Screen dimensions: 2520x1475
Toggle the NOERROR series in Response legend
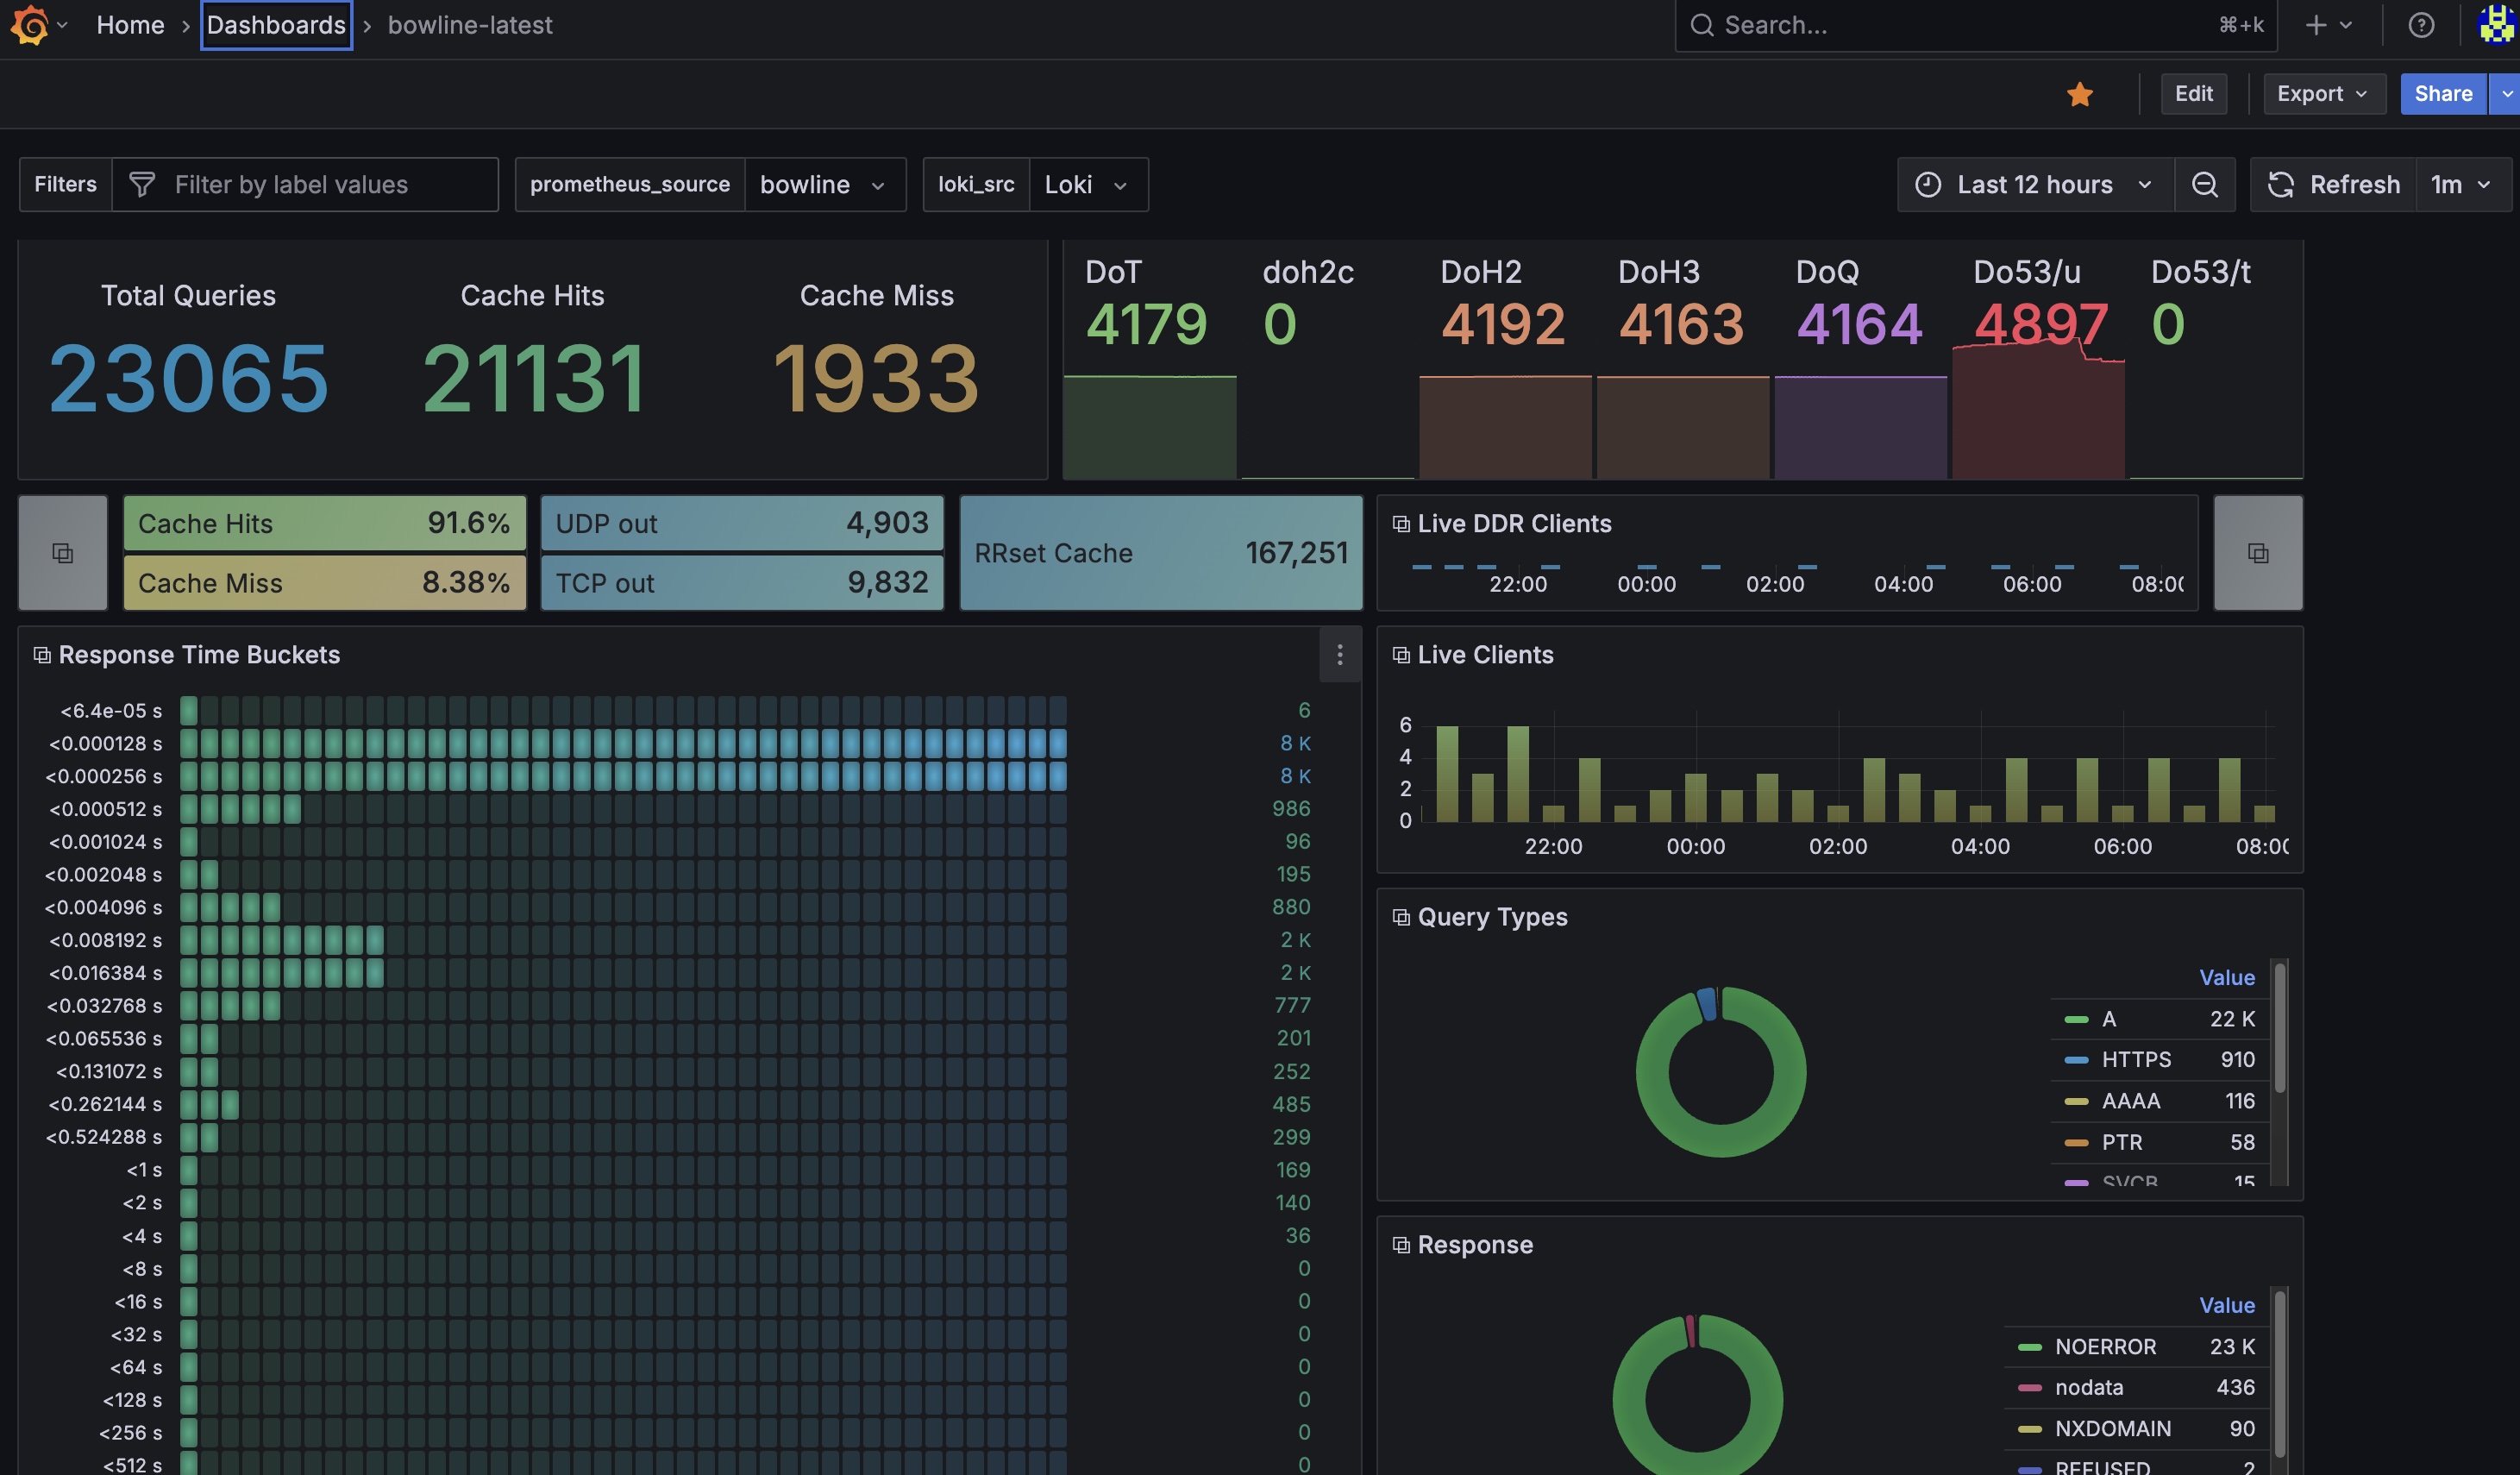(2105, 1347)
